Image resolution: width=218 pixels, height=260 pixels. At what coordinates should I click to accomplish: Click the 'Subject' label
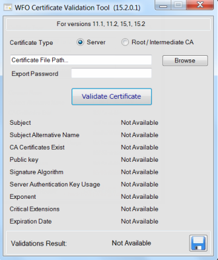(x=20, y=122)
